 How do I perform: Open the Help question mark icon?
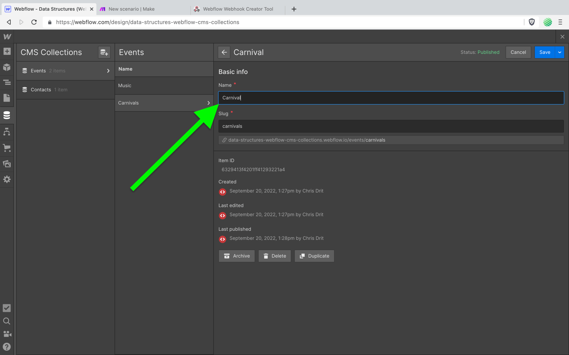[x=7, y=347]
